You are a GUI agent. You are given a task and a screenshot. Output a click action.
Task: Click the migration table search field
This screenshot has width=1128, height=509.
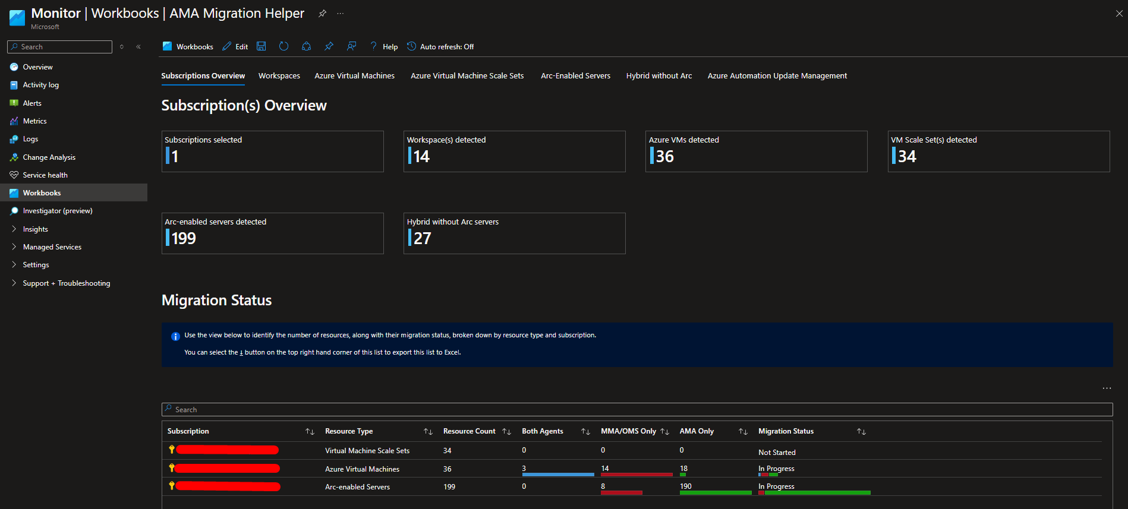coord(637,409)
